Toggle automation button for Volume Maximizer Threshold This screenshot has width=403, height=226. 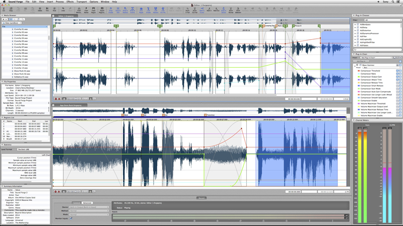click(397, 103)
